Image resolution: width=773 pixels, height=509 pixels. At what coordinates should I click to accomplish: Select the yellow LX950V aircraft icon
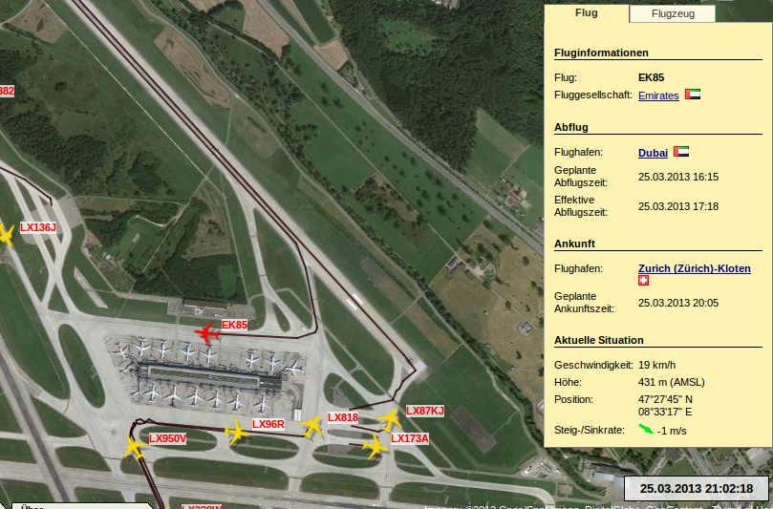pos(135,447)
